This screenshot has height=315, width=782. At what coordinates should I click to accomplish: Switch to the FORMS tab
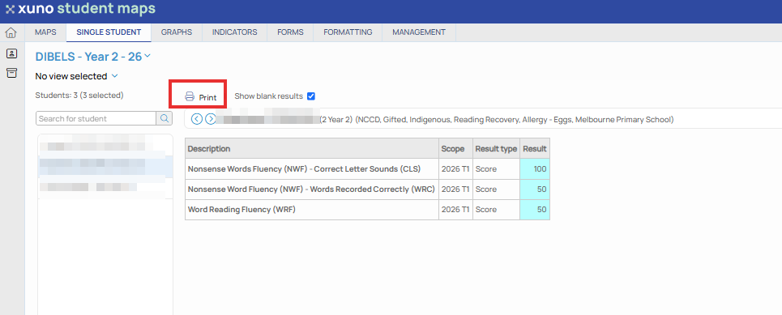(x=290, y=32)
